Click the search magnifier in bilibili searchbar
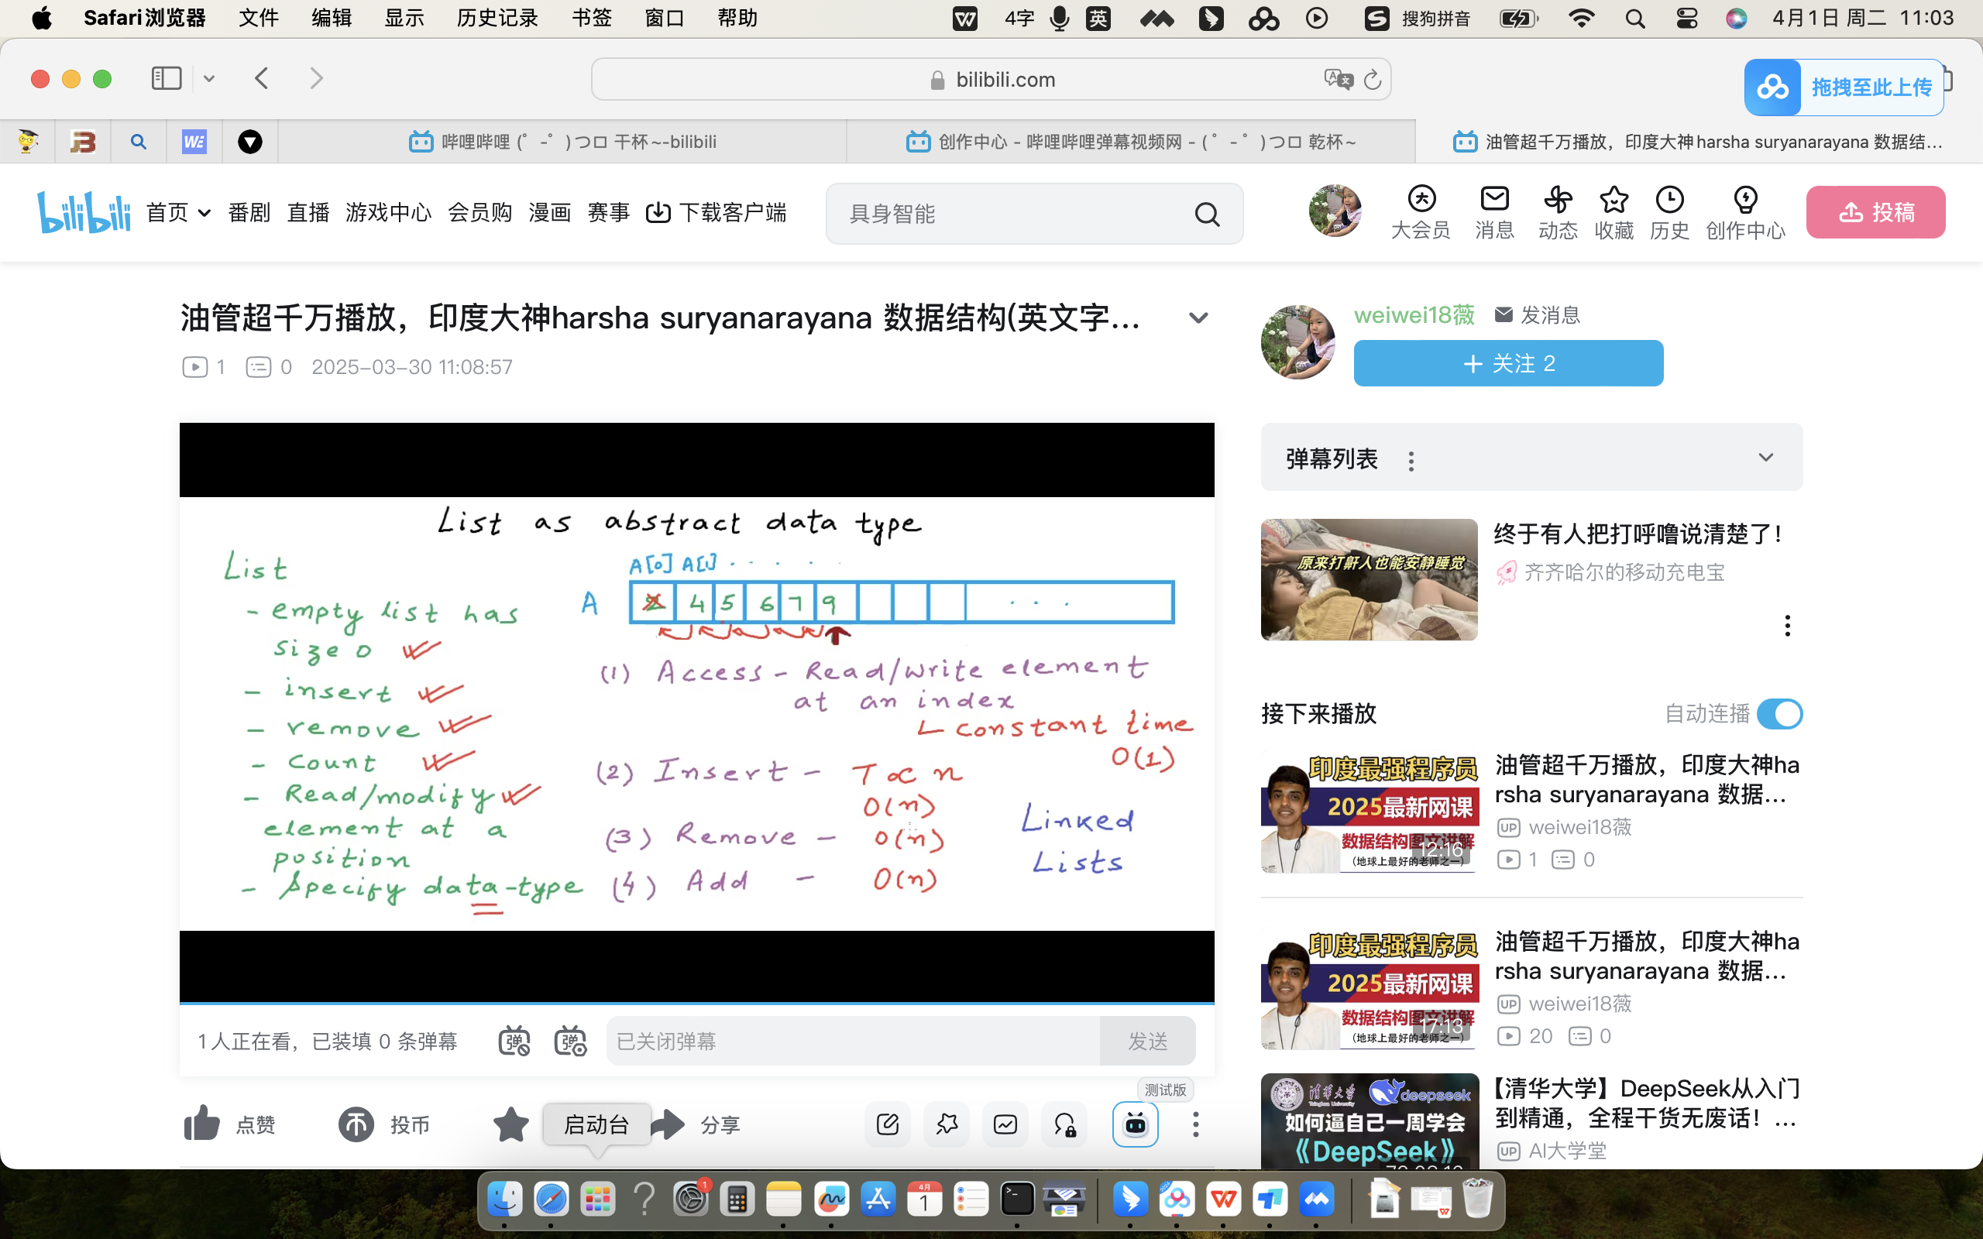The height and width of the screenshot is (1239, 1983). coord(1206,215)
